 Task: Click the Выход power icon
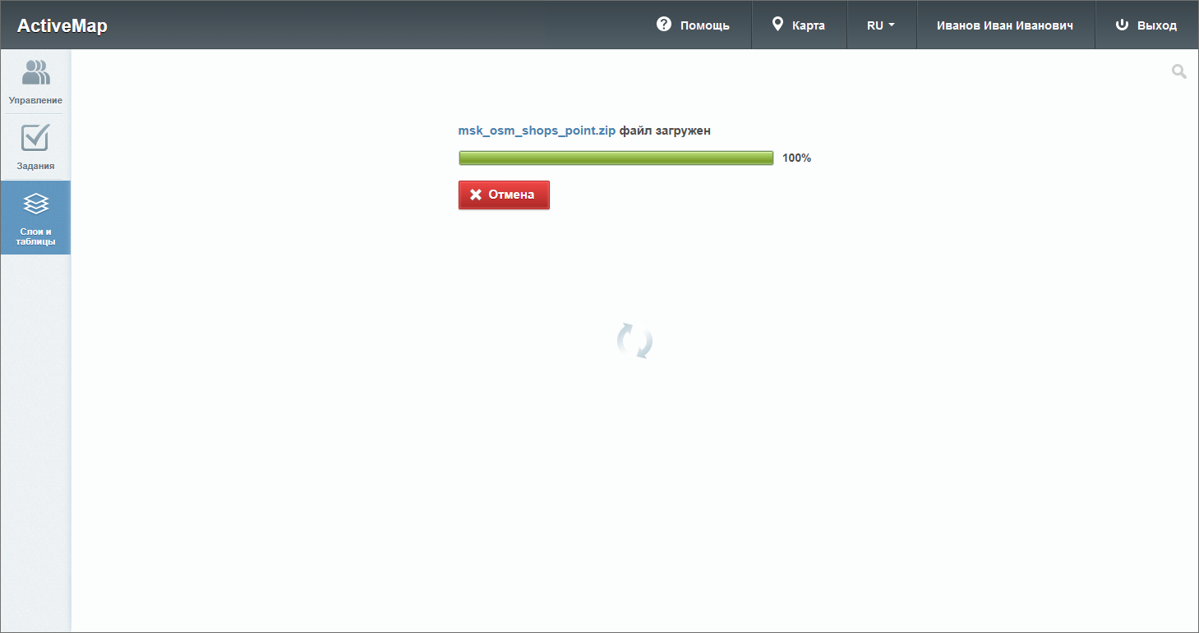(1122, 25)
